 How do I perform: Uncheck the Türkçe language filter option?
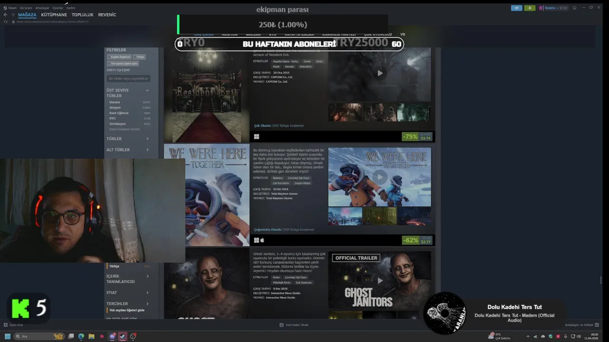tap(128, 266)
